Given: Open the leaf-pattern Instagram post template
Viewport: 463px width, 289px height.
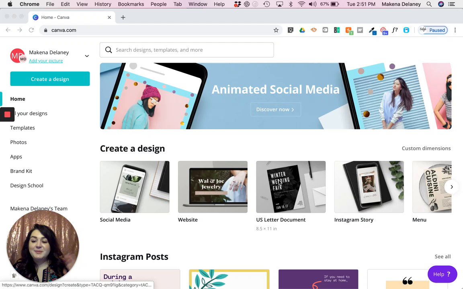Looking at the screenshot, I should [229, 279].
